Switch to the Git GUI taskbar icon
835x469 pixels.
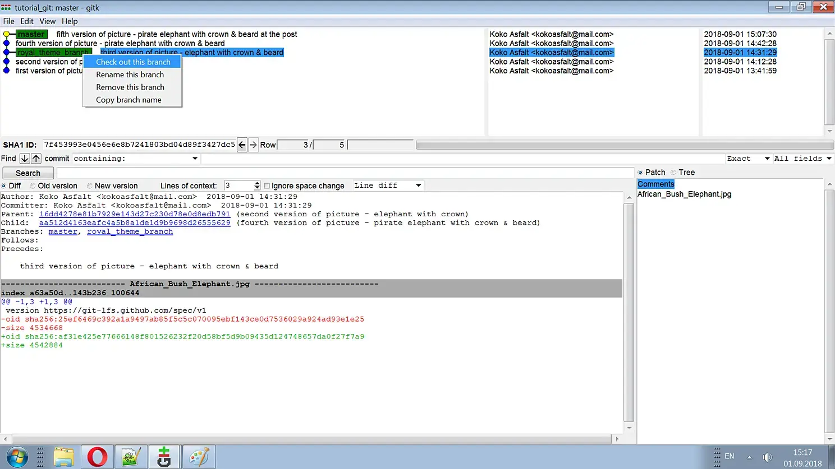[x=164, y=457]
